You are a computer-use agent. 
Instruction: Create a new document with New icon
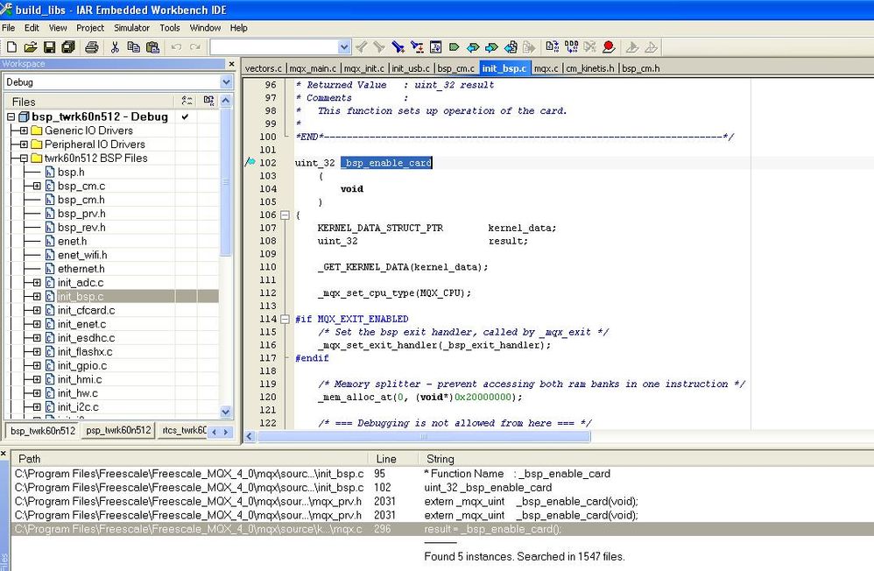11,47
